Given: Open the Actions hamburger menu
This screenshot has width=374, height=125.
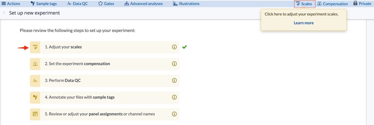Looking at the screenshot, I should (x=11, y=4).
